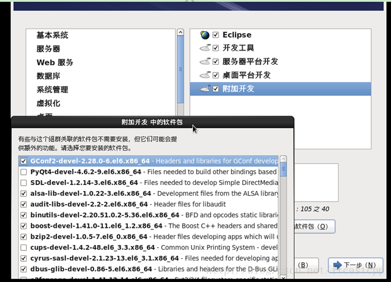This screenshot has width=391, height=282.
Task: Toggle bzip2-devel package checkbox
Action: 24,237
